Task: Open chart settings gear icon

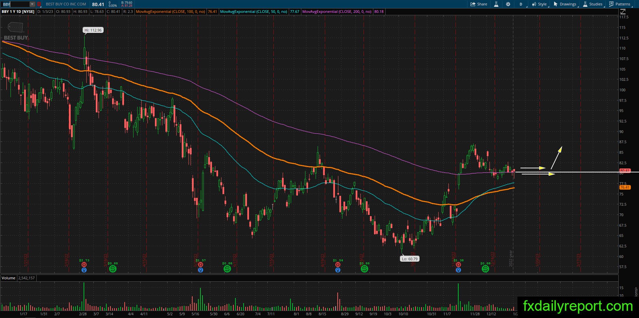Action: pyautogui.click(x=508, y=4)
